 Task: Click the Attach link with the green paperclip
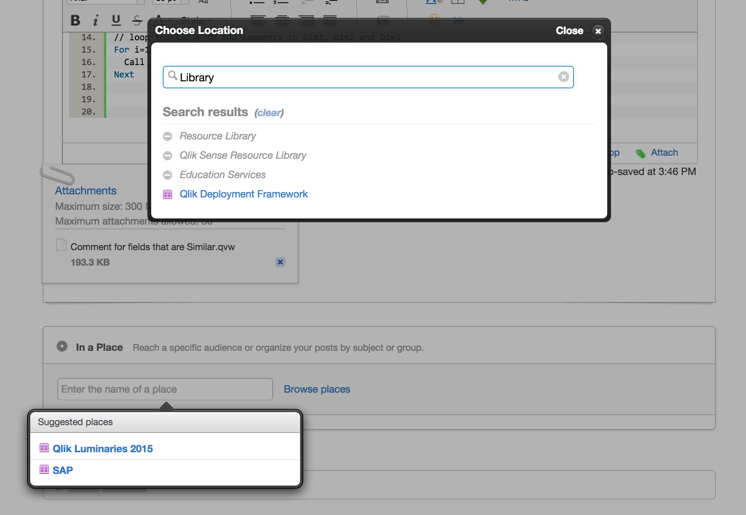click(664, 153)
